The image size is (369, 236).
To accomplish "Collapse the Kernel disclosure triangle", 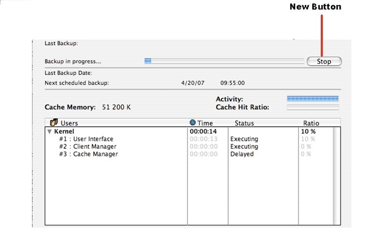I will click(49, 131).
